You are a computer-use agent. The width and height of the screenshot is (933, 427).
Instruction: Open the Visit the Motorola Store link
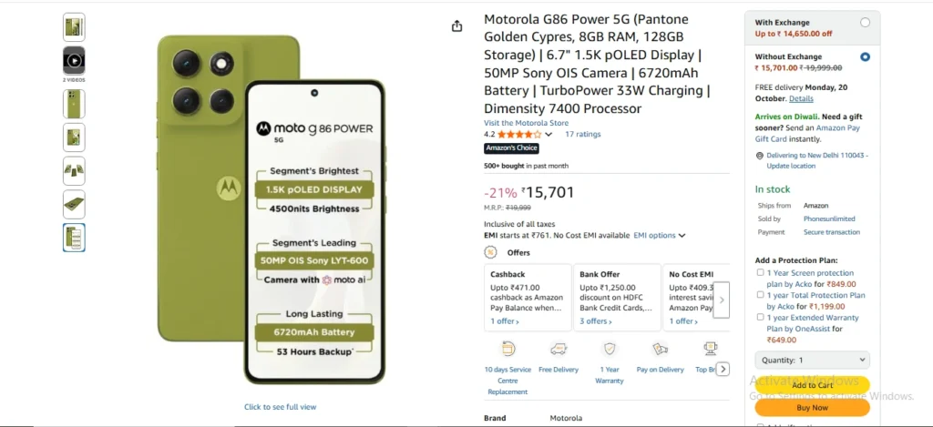click(x=526, y=123)
